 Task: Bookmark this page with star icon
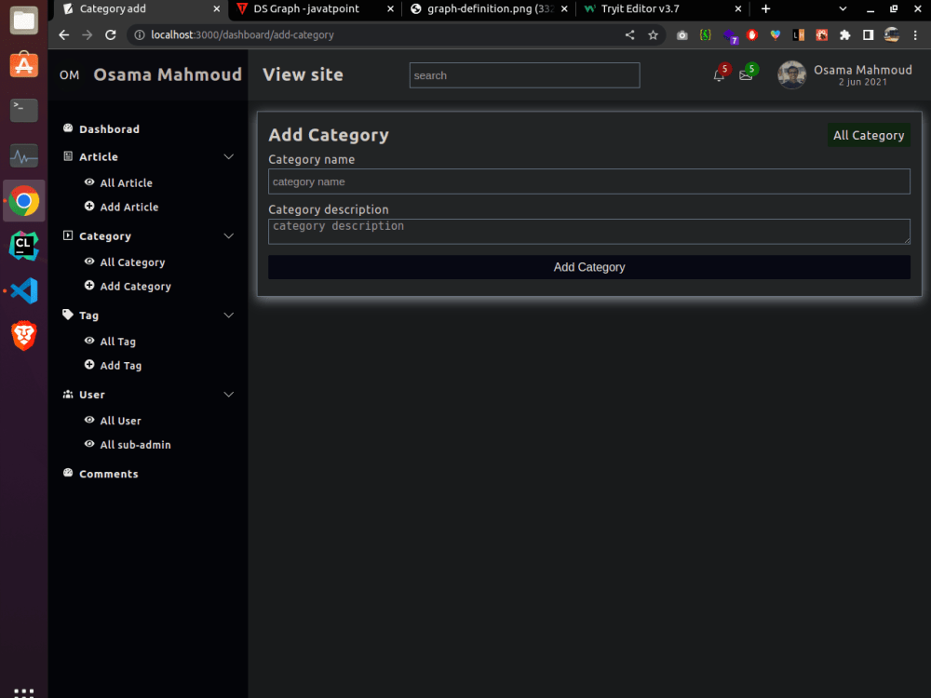point(654,35)
